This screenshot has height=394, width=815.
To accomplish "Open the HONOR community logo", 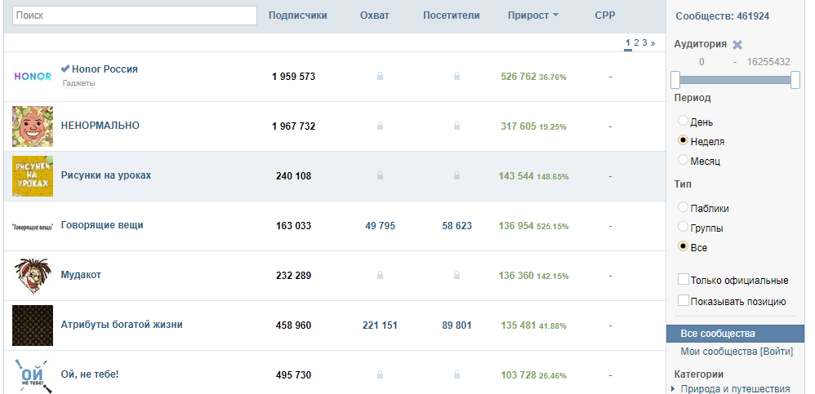I will (33, 77).
